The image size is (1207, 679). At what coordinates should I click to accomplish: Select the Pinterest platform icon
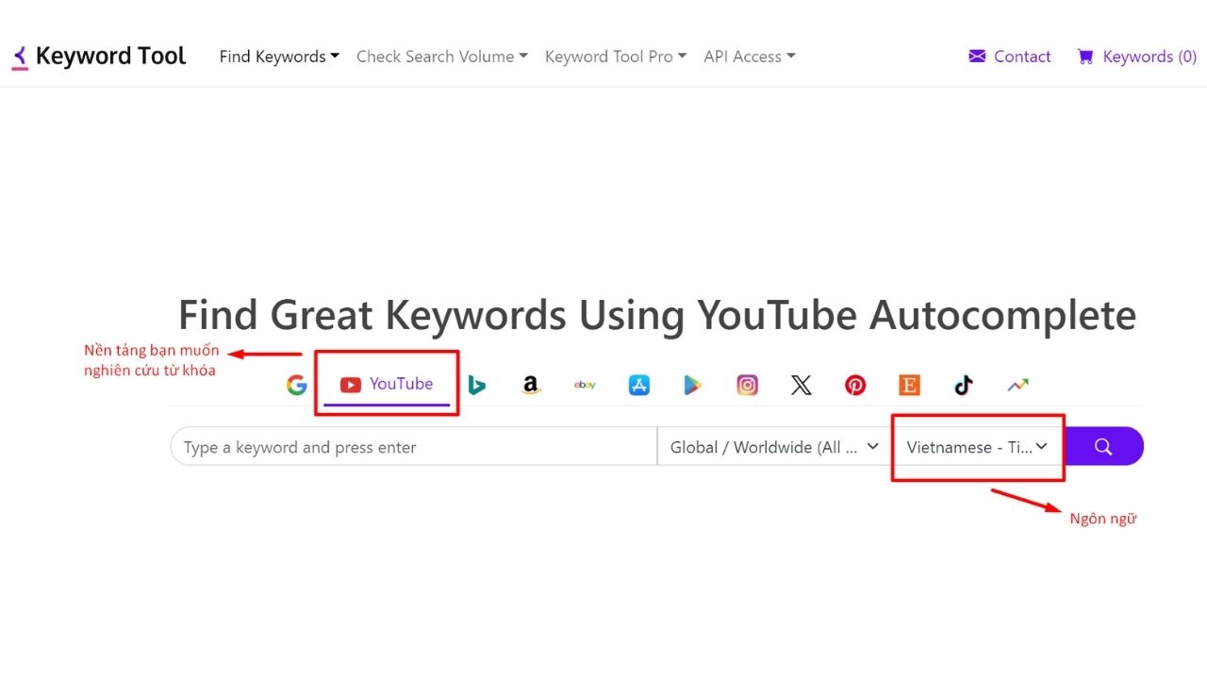(x=855, y=385)
